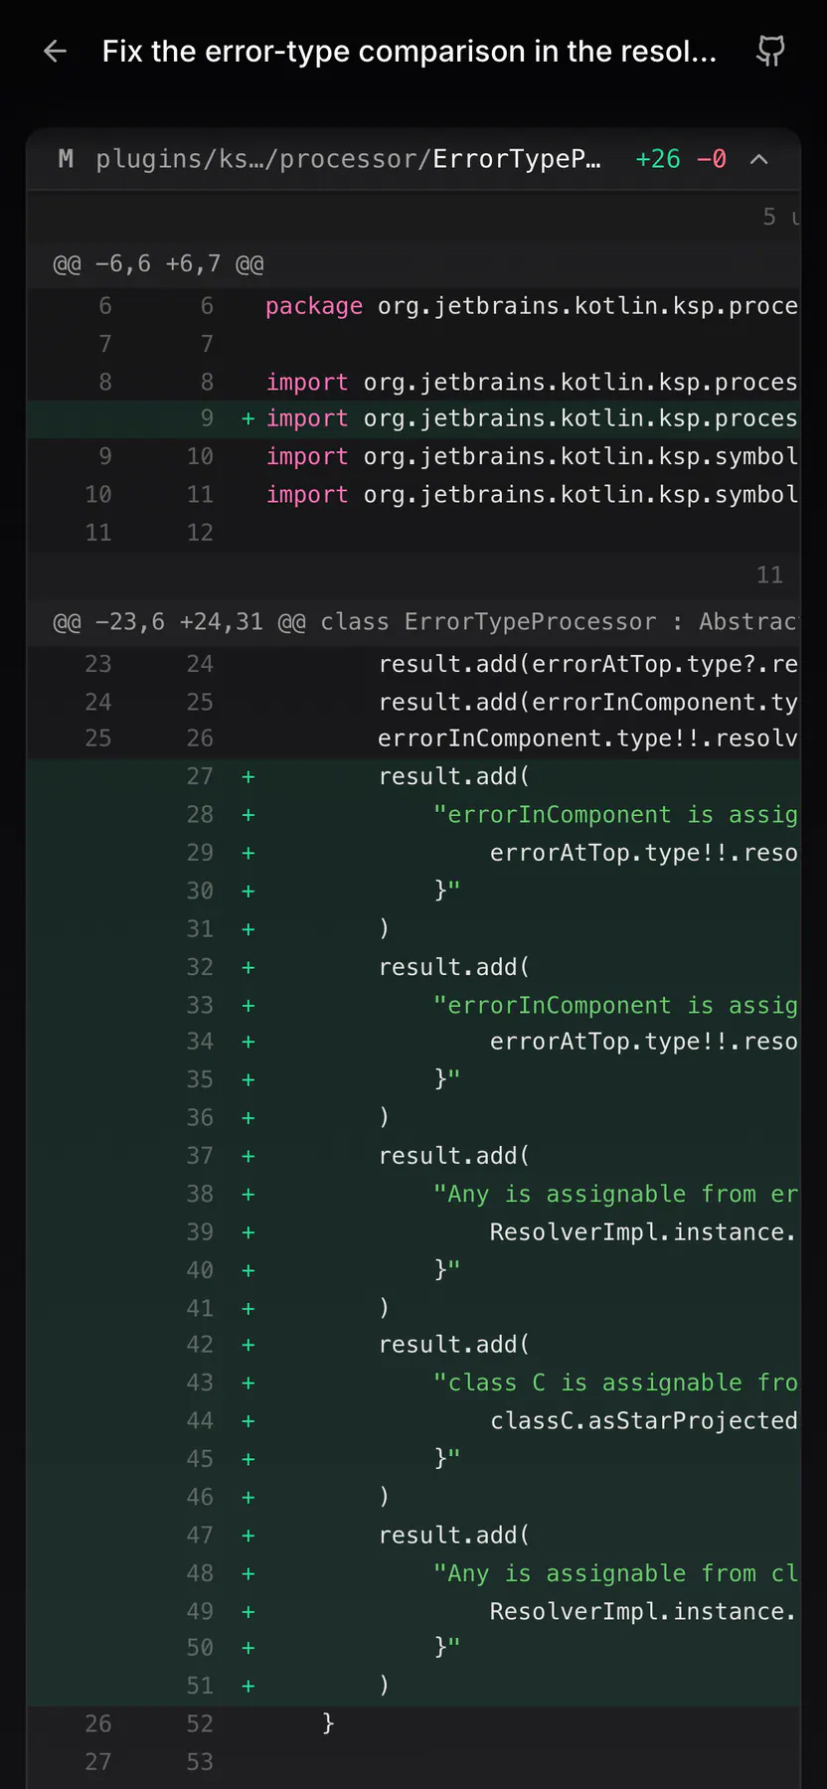Select new line number 11
The height and width of the screenshot is (1789, 827).
point(200,495)
